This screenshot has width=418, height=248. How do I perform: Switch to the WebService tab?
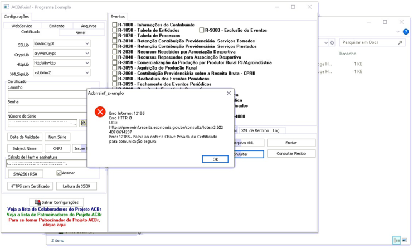coord(22,26)
